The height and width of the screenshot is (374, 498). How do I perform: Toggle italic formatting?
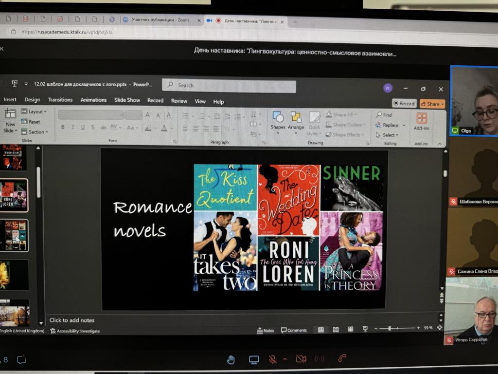pyautogui.click(x=73, y=127)
